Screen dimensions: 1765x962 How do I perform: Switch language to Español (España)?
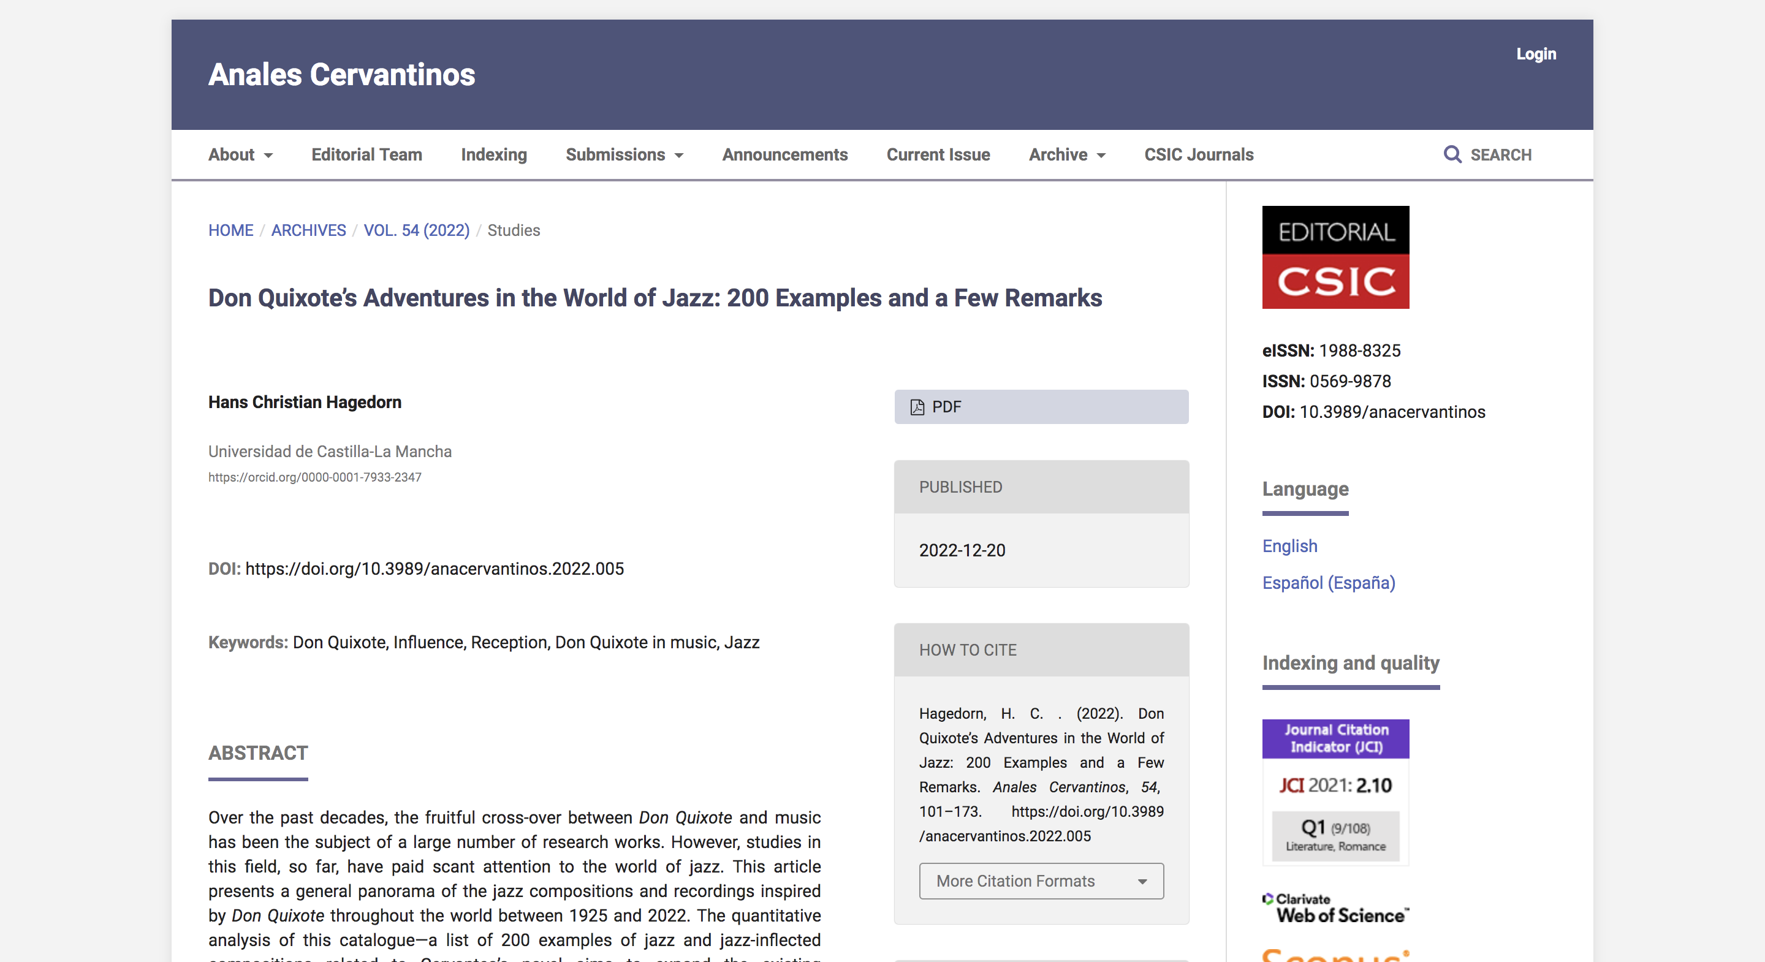tap(1328, 582)
